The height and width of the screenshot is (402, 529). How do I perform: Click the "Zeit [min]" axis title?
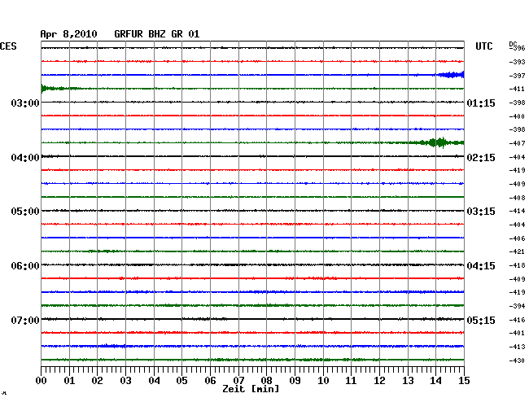251,389
